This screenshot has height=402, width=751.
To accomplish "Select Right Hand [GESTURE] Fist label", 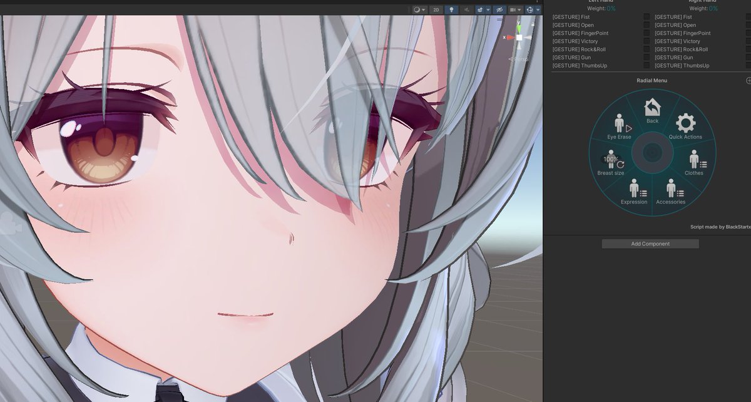I will [673, 17].
